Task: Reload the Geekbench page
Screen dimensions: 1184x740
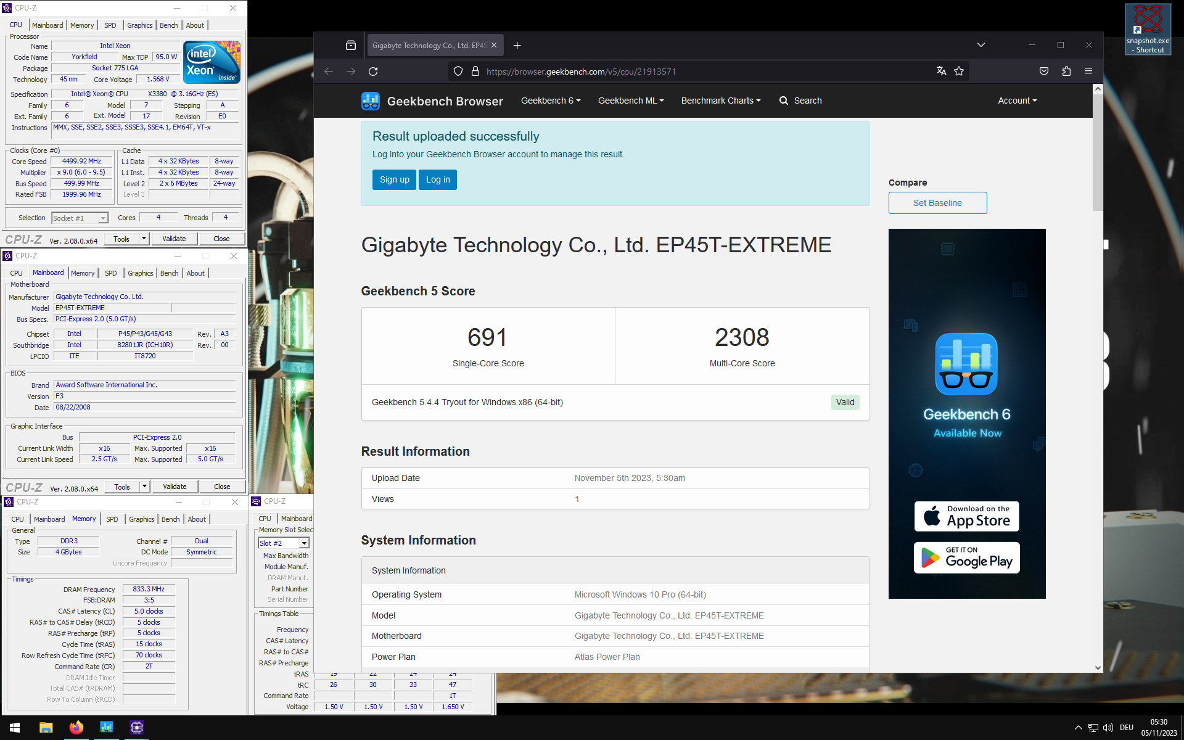Action: point(373,72)
